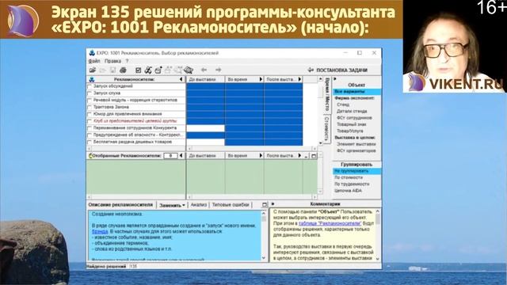Select По трудоемкости grouping option

[x=352, y=184]
